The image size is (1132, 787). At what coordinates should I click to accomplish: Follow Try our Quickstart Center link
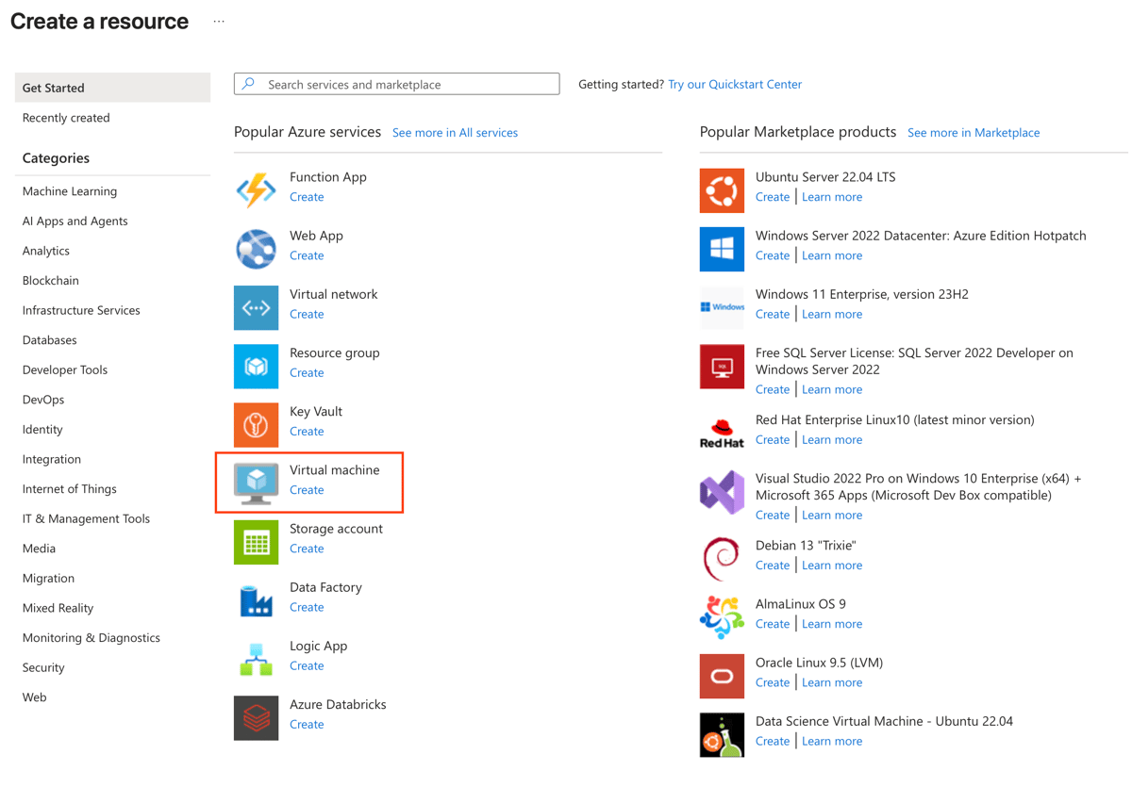(x=735, y=84)
